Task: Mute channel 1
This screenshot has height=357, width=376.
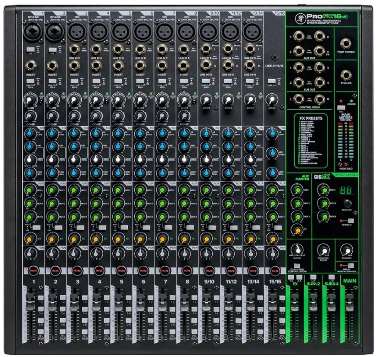Action: [33, 270]
